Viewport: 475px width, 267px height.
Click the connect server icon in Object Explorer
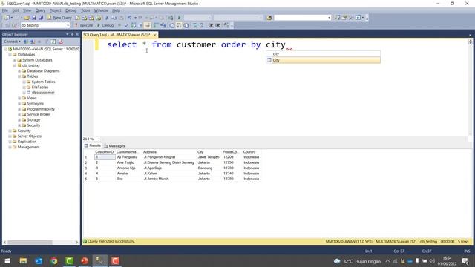(26, 42)
